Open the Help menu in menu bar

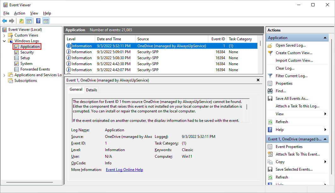pos(47,13)
